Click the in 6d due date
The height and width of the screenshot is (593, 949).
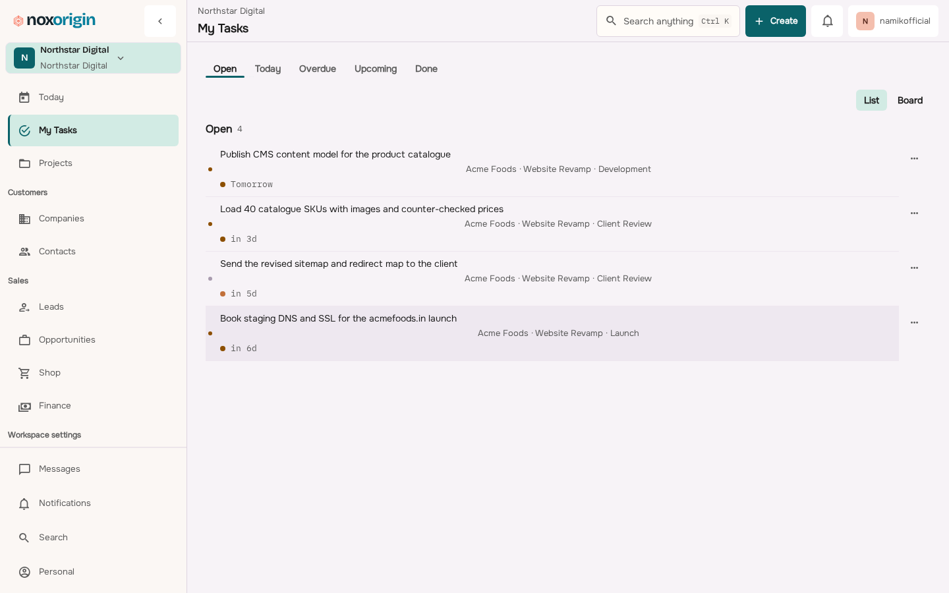244,349
